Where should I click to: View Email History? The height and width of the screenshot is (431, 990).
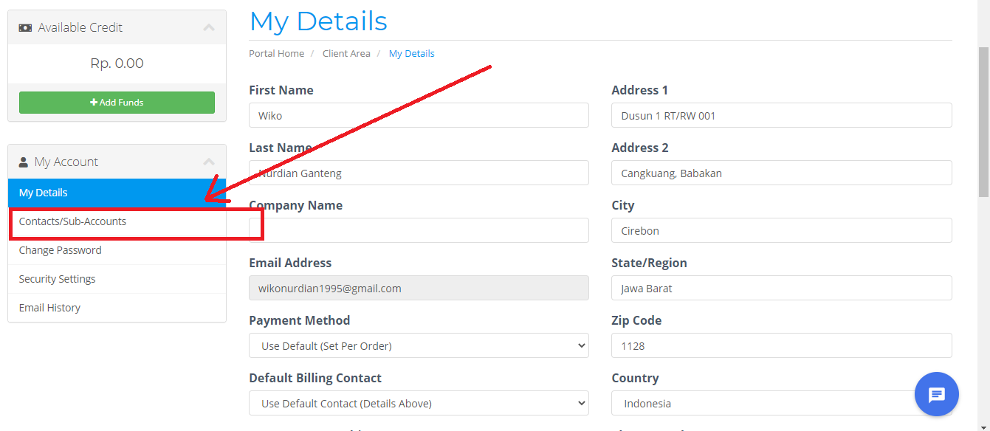(49, 307)
